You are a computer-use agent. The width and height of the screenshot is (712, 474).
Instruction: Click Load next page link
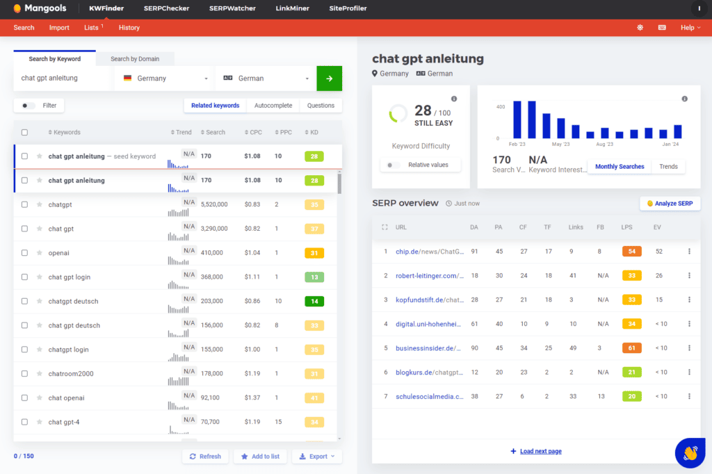(x=540, y=451)
